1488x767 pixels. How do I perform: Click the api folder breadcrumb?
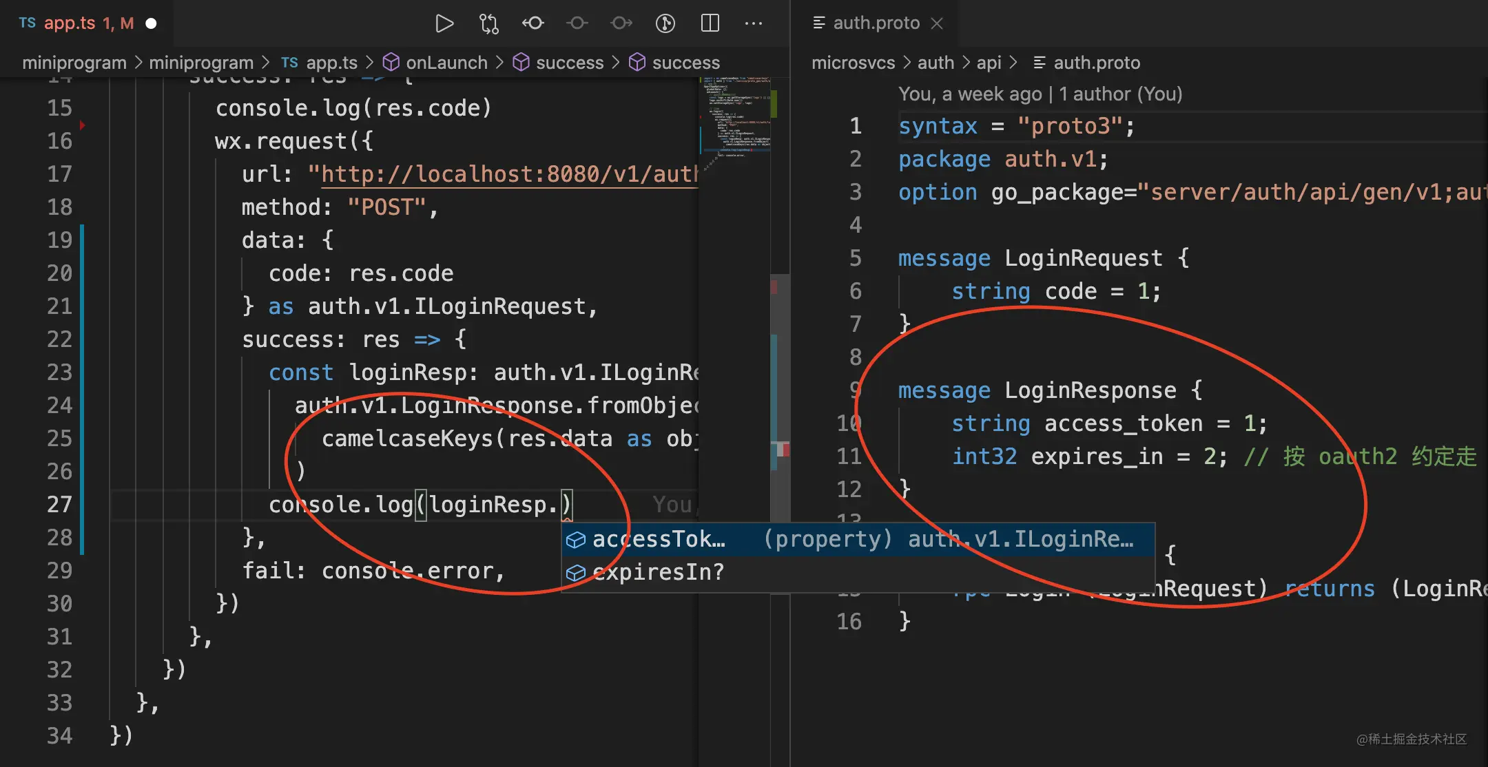pos(989,63)
